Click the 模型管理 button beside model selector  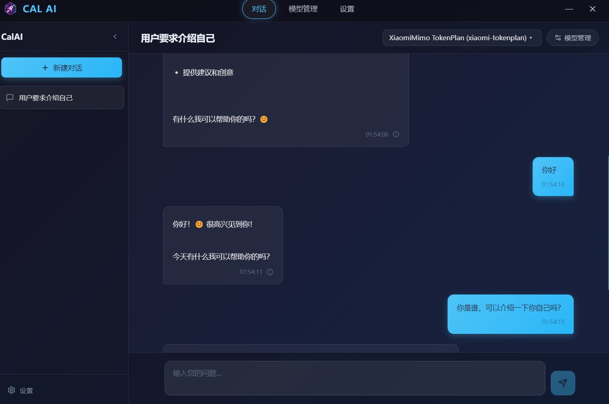(572, 38)
